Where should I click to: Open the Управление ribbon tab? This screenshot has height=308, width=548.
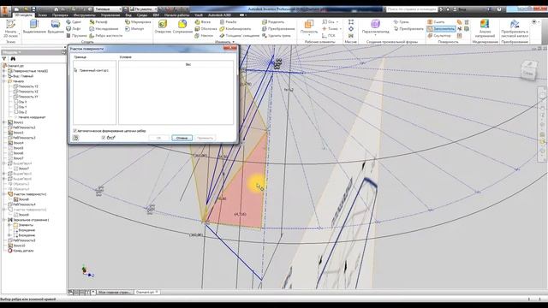tap(110, 15)
